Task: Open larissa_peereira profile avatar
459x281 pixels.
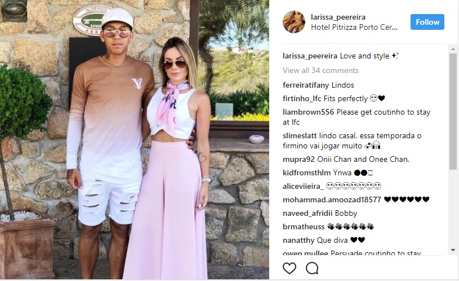Action: tap(294, 22)
